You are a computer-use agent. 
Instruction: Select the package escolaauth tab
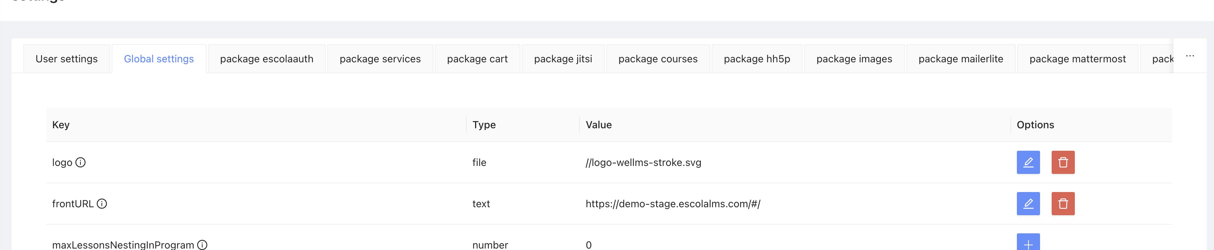click(x=266, y=58)
